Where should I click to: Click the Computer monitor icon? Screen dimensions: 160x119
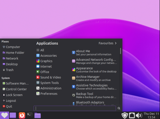(4, 47)
